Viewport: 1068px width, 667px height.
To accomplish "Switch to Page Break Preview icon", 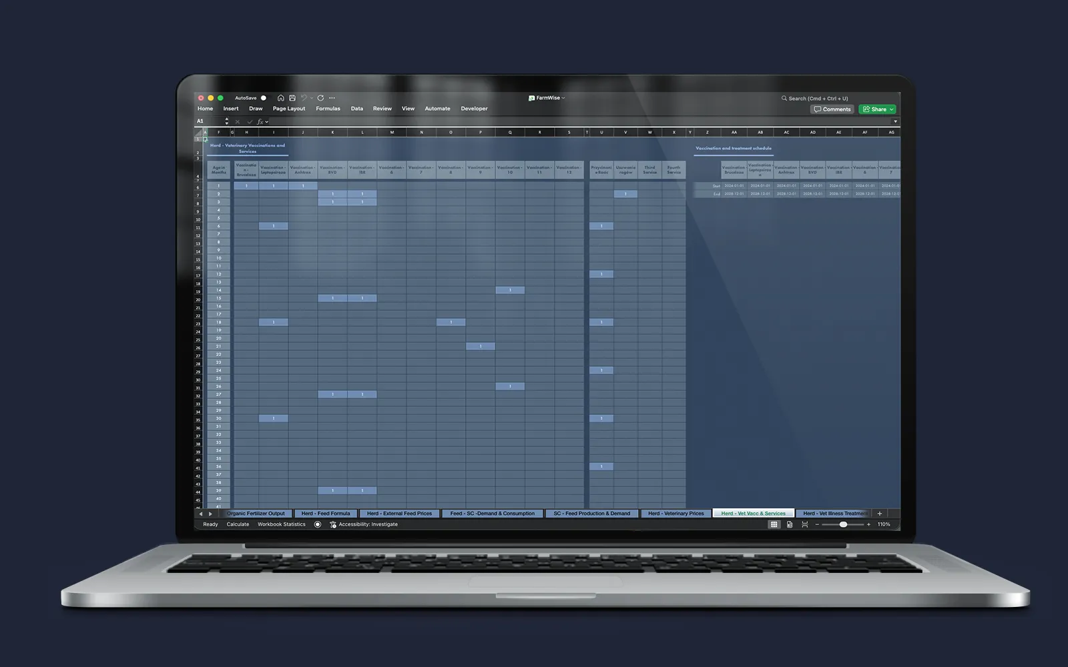I will tap(805, 524).
